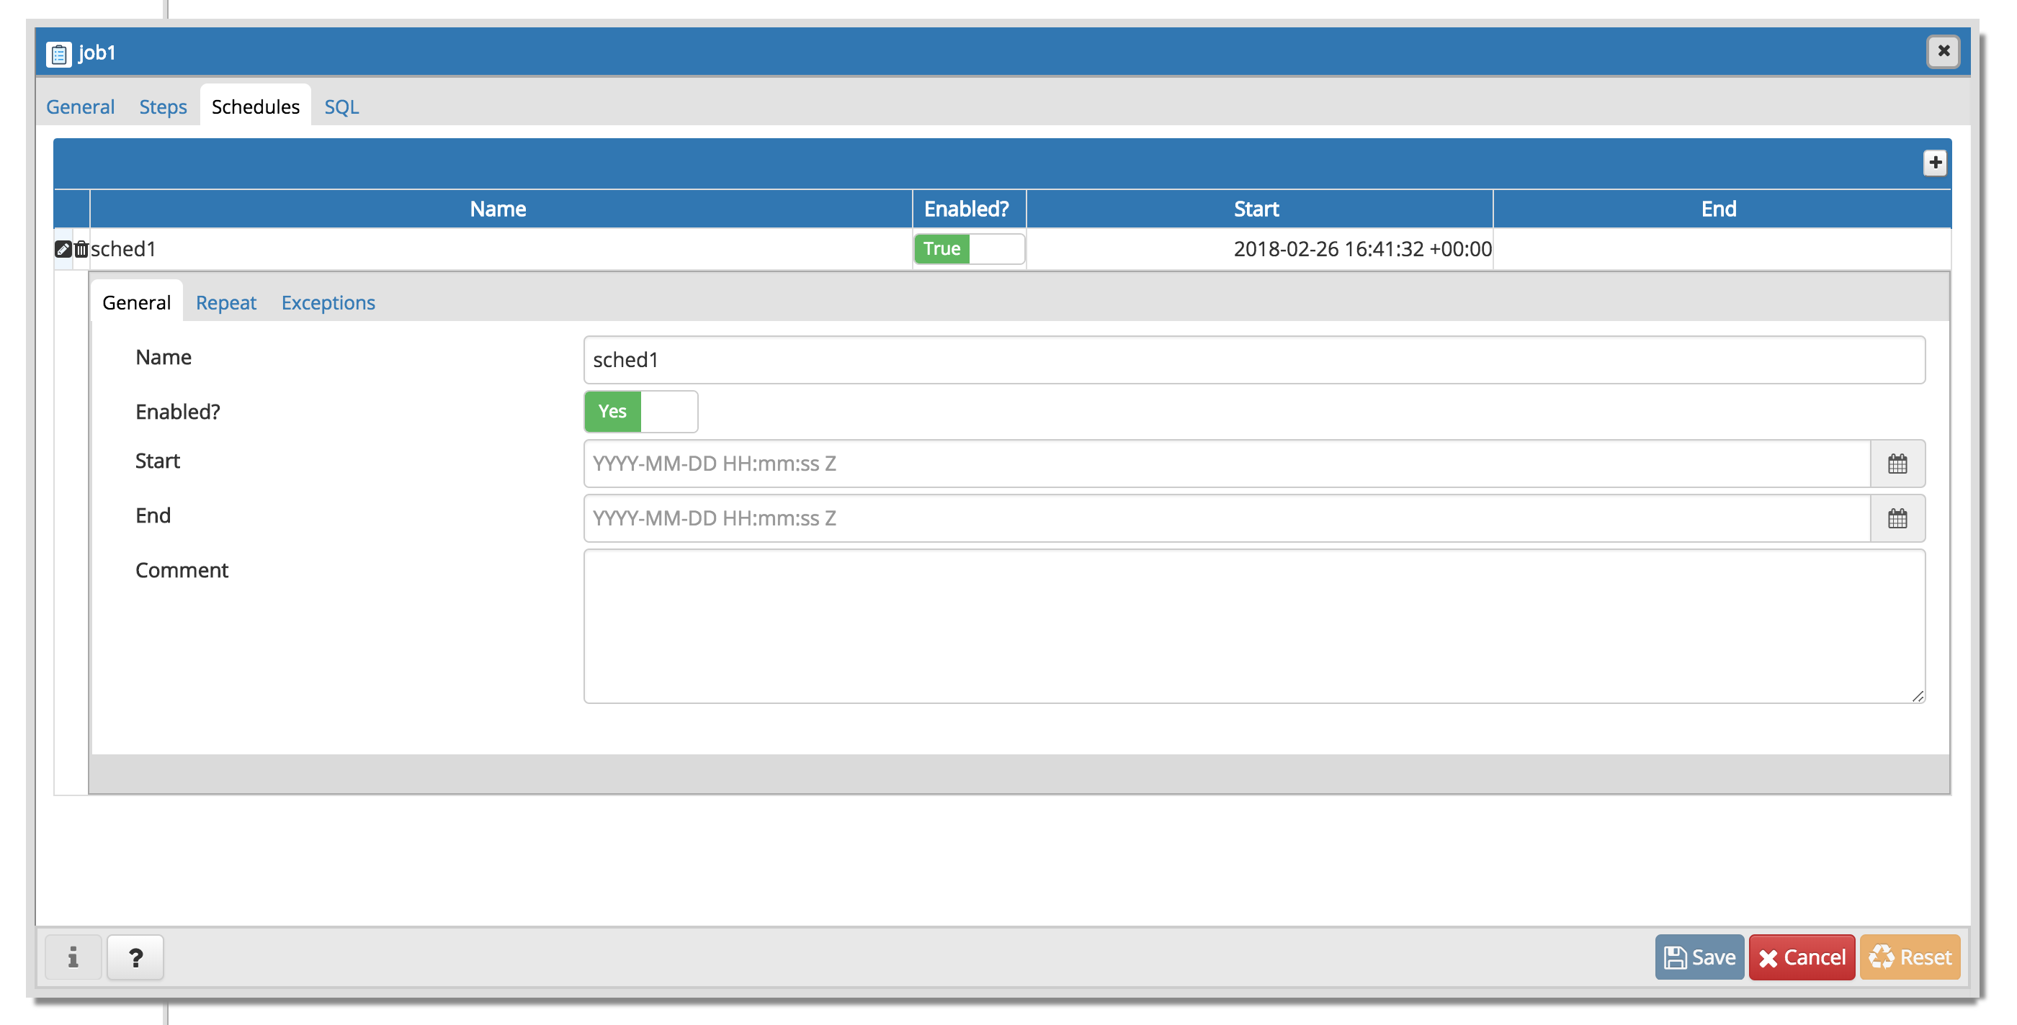Image resolution: width=2017 pixels, height=1025 pixels.
Task: Open the Exceptions sub-tab
Action: (x=328, y=303)
